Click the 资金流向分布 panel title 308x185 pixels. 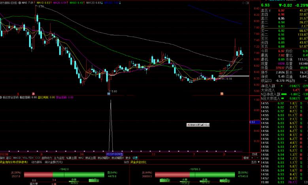(x=14, y=162)
